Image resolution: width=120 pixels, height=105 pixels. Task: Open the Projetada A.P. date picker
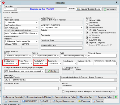(x=46, y=63)
